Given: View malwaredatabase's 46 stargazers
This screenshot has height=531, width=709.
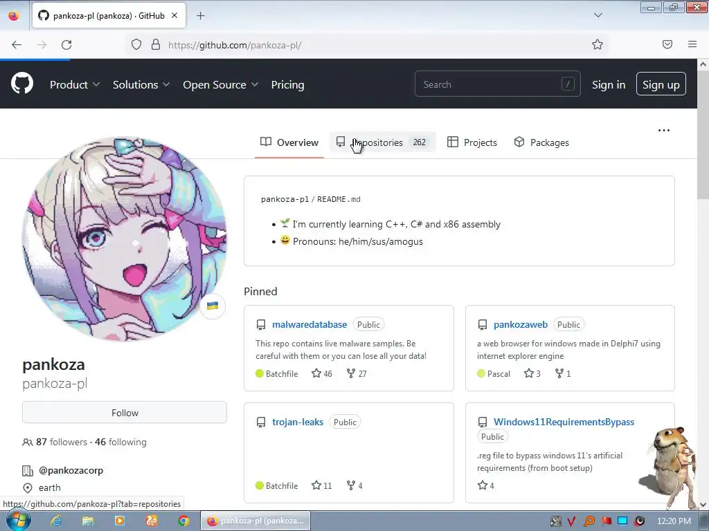Looking at the screenshot, I should click(x=321, y=373).
